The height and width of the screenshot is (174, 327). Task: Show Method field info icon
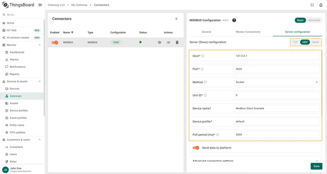point(205,82)
